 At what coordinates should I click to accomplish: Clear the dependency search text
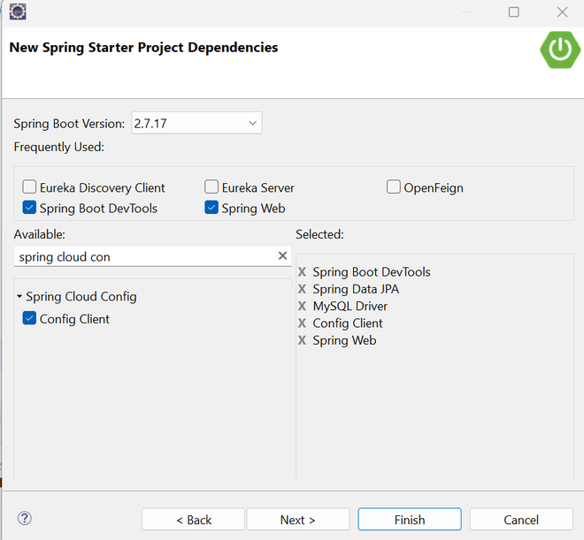[282, 256]
